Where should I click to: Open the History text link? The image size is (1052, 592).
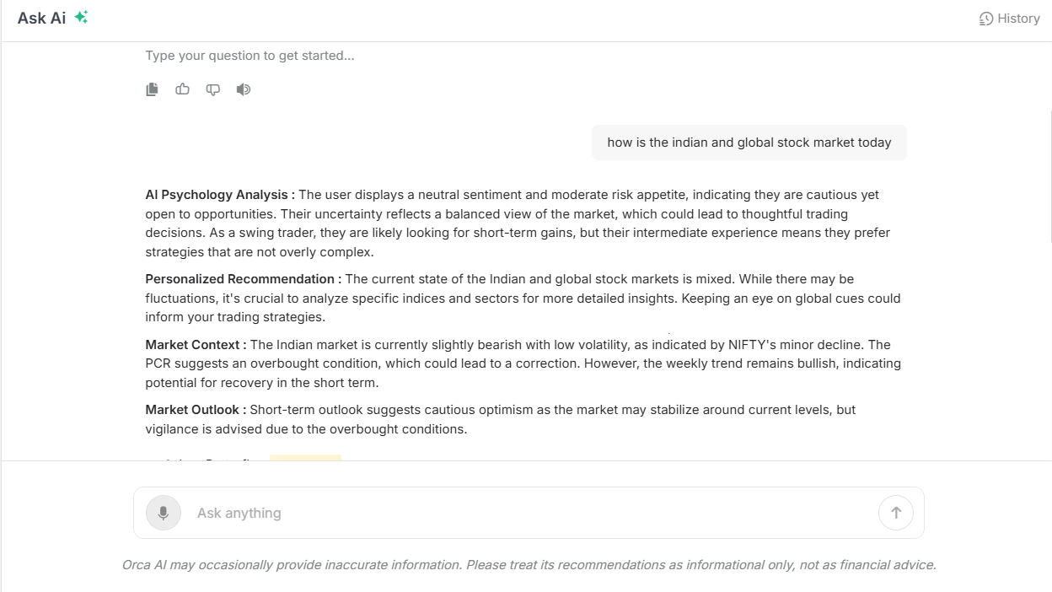pyautogui.click(x=1018, y=19)
